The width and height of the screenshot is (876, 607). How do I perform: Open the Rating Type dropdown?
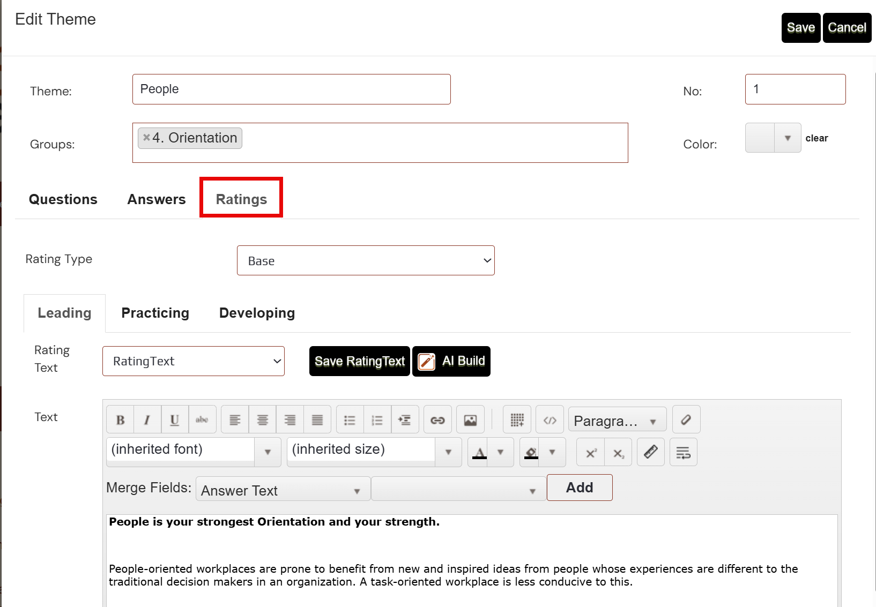click(x=366, y=260)
